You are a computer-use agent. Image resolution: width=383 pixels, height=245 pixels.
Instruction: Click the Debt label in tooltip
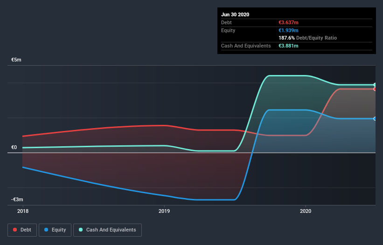point(226,22)
